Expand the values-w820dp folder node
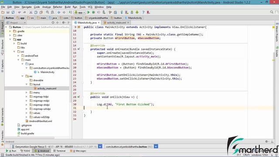The height and width of the screenshot is (157, 279). tap(27, 117)
